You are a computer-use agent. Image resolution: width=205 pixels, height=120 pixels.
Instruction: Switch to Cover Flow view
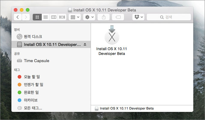[x=62, y=17]
